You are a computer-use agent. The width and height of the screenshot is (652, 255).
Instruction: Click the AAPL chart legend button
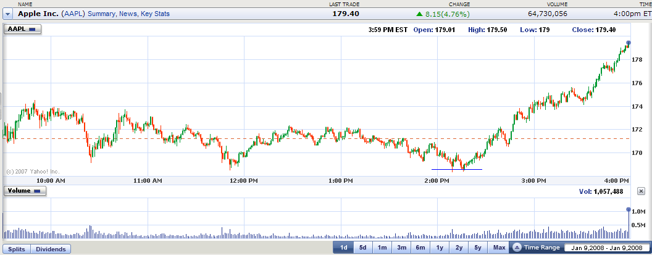click(x=22, y=29)
